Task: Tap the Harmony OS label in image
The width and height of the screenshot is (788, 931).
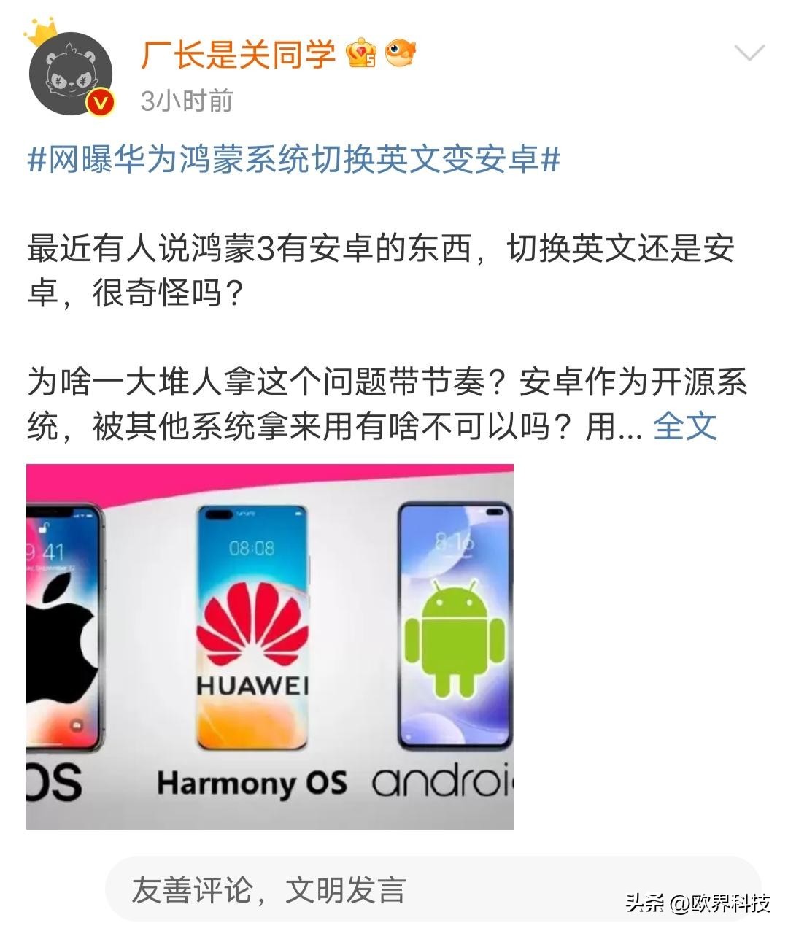Action: 252,783
